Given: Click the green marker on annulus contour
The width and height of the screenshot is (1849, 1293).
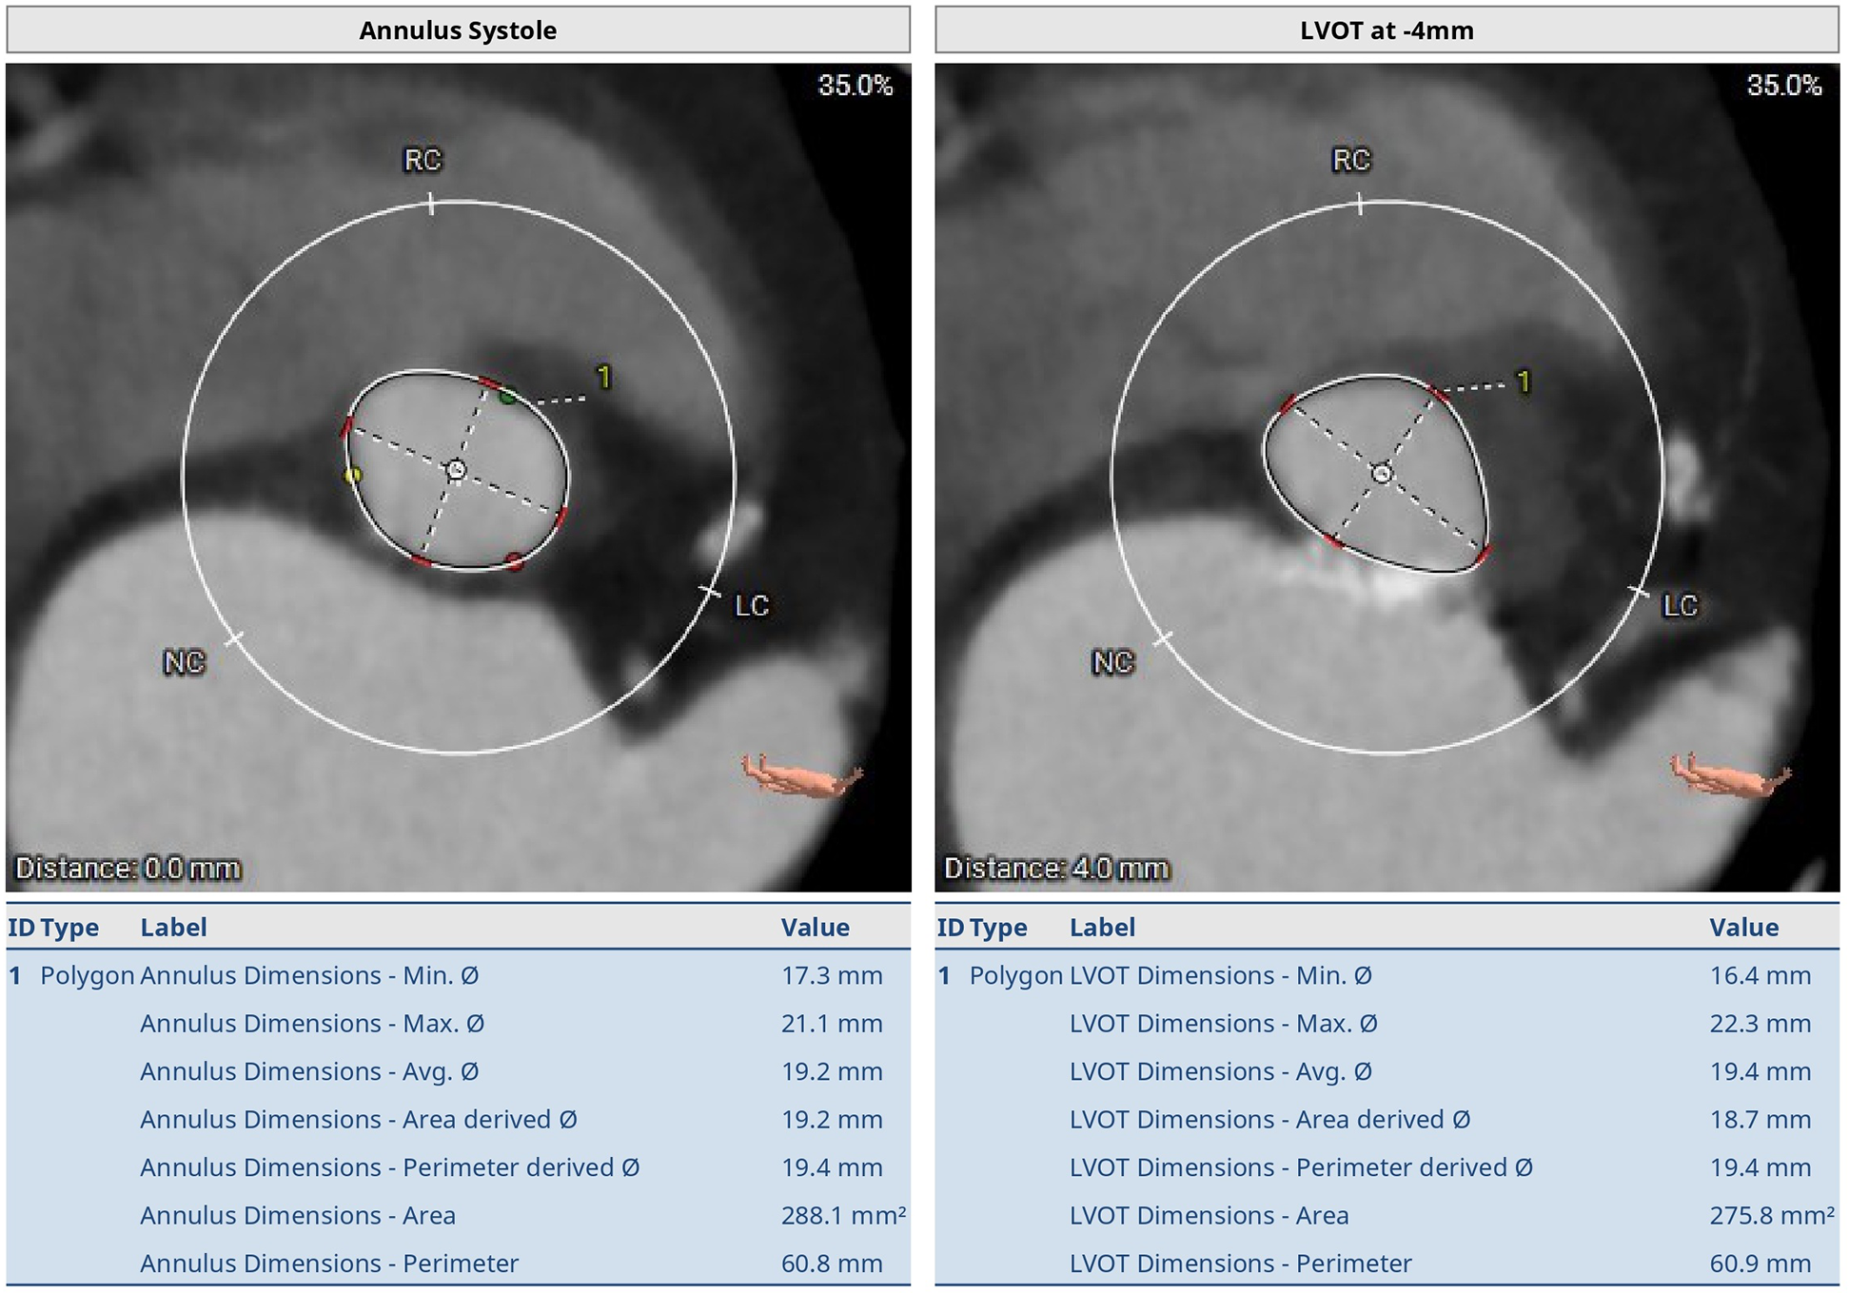Looking at the screenshot, I should click(x=508, y=396).
